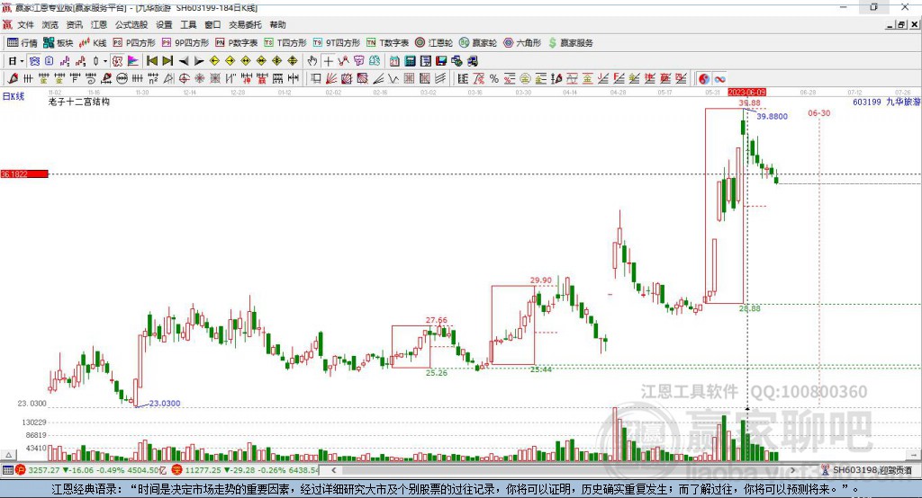Click the infinity loop icon

point(719,78)
